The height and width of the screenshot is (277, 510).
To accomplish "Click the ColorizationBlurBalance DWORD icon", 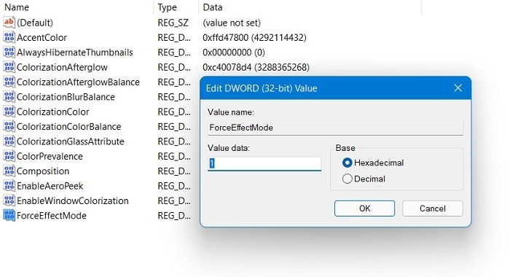I will [9, 97].
